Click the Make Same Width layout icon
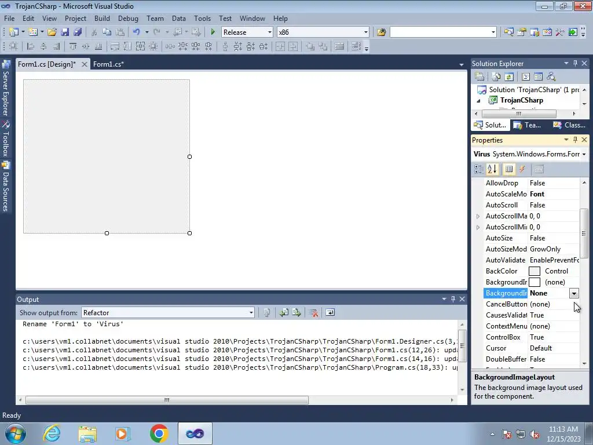Viewport: 593px width, 445px height. coord(115,46)
